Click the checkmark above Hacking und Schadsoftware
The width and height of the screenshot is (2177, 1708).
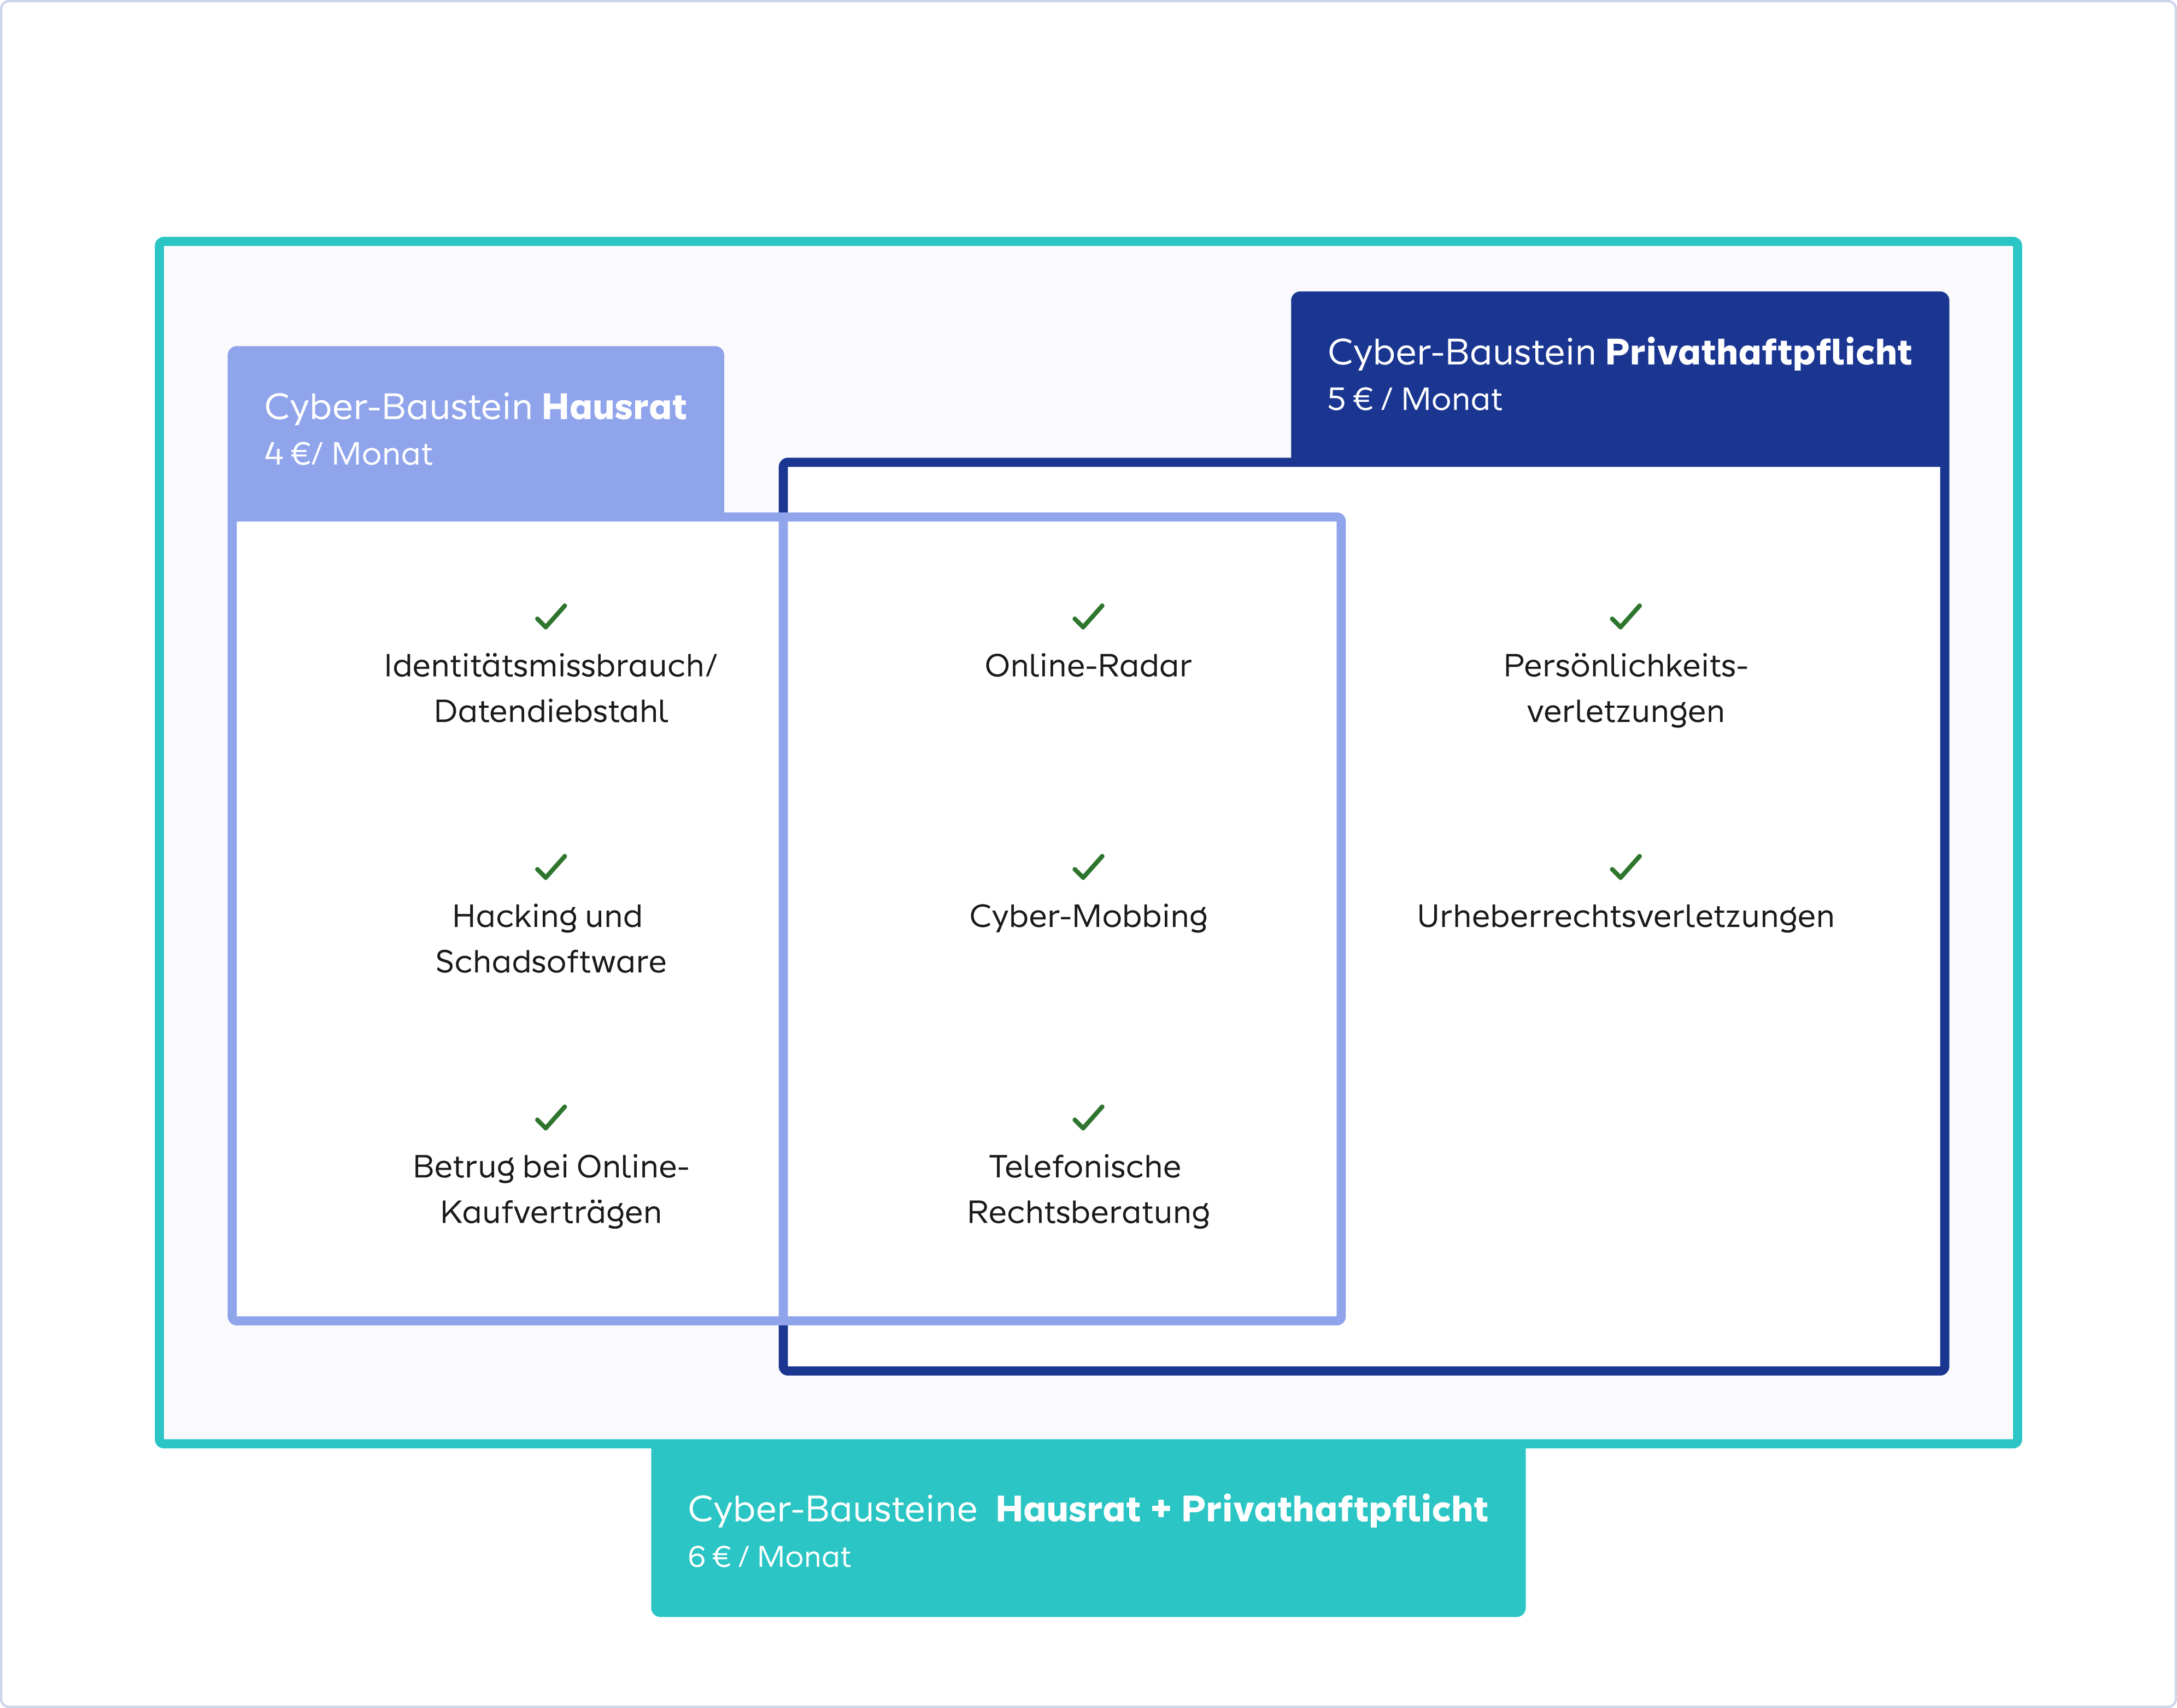click(x=551, y=866)
